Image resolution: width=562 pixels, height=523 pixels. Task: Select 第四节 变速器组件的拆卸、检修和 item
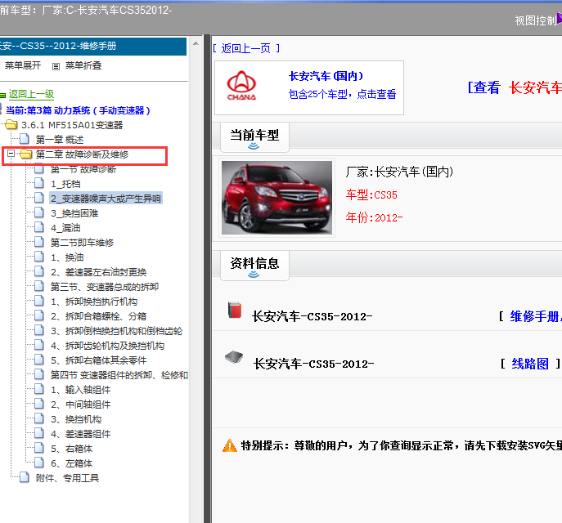[119, 375]
